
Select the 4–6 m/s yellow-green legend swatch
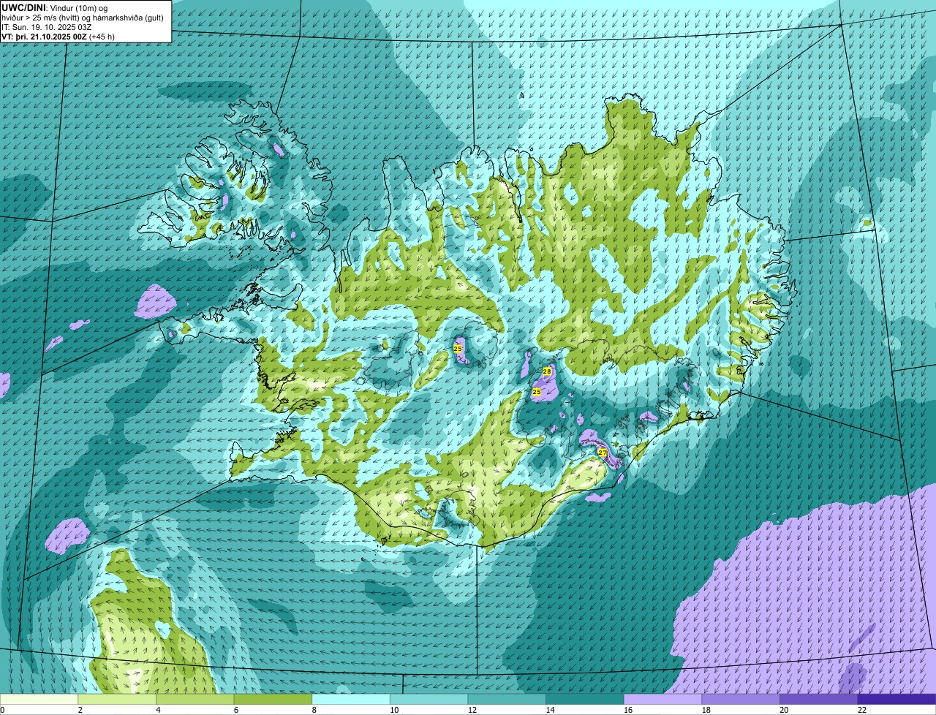[x=195, y=699]
